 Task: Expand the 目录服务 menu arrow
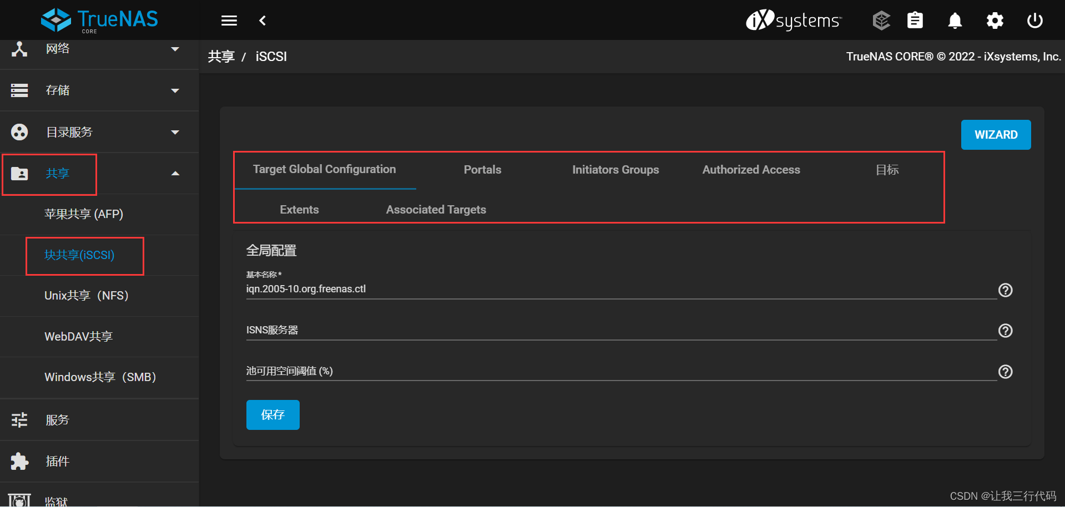pos(175,132)
